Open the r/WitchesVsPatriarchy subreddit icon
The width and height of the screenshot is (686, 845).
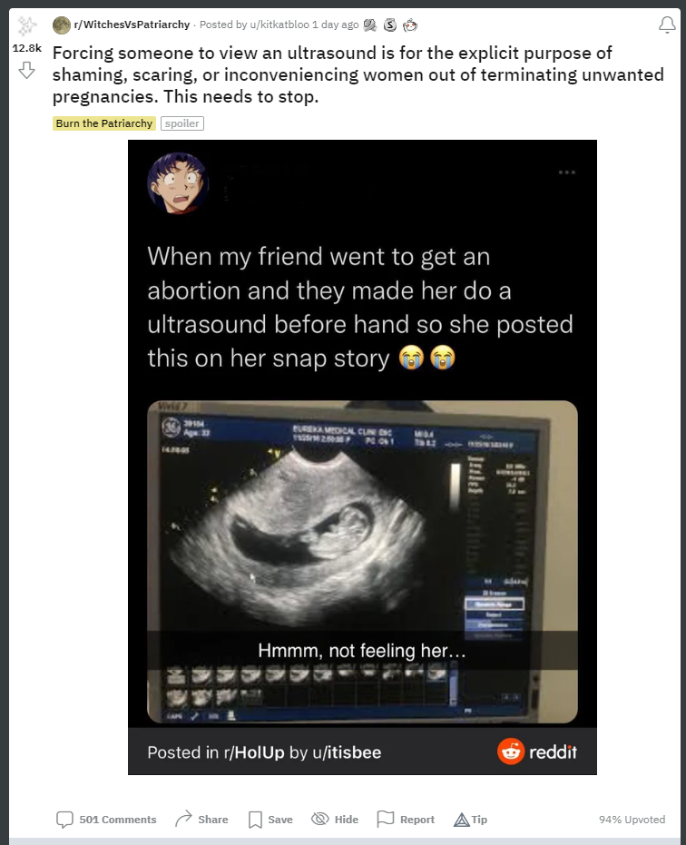(62, 25)
